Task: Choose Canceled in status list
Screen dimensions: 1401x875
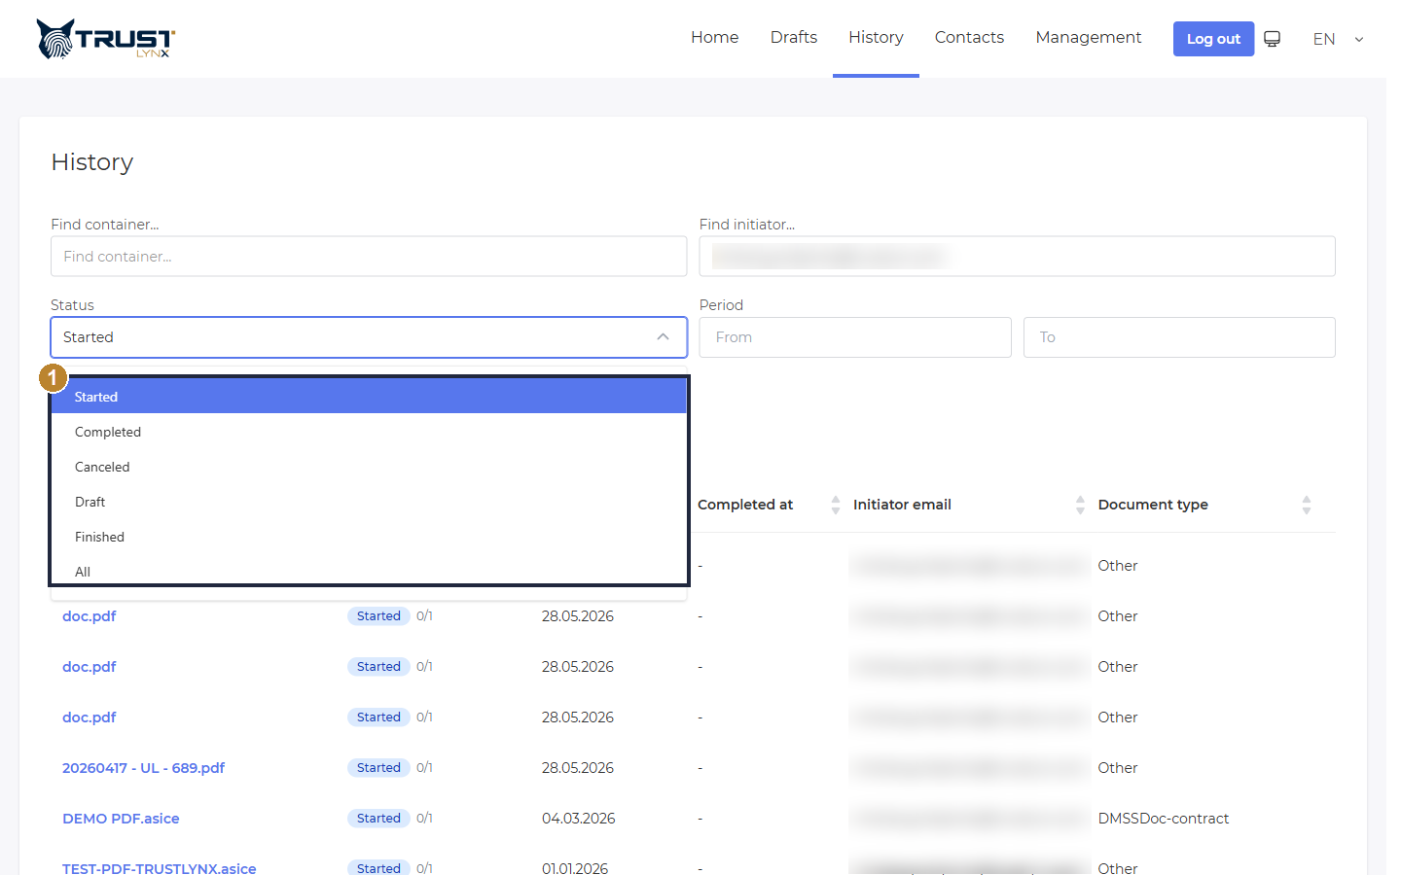Action: (x=370, y=467)
